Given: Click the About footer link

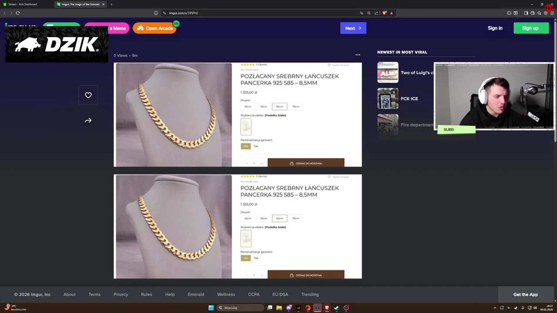Looking at the screenshot, I should coord(70,294).
